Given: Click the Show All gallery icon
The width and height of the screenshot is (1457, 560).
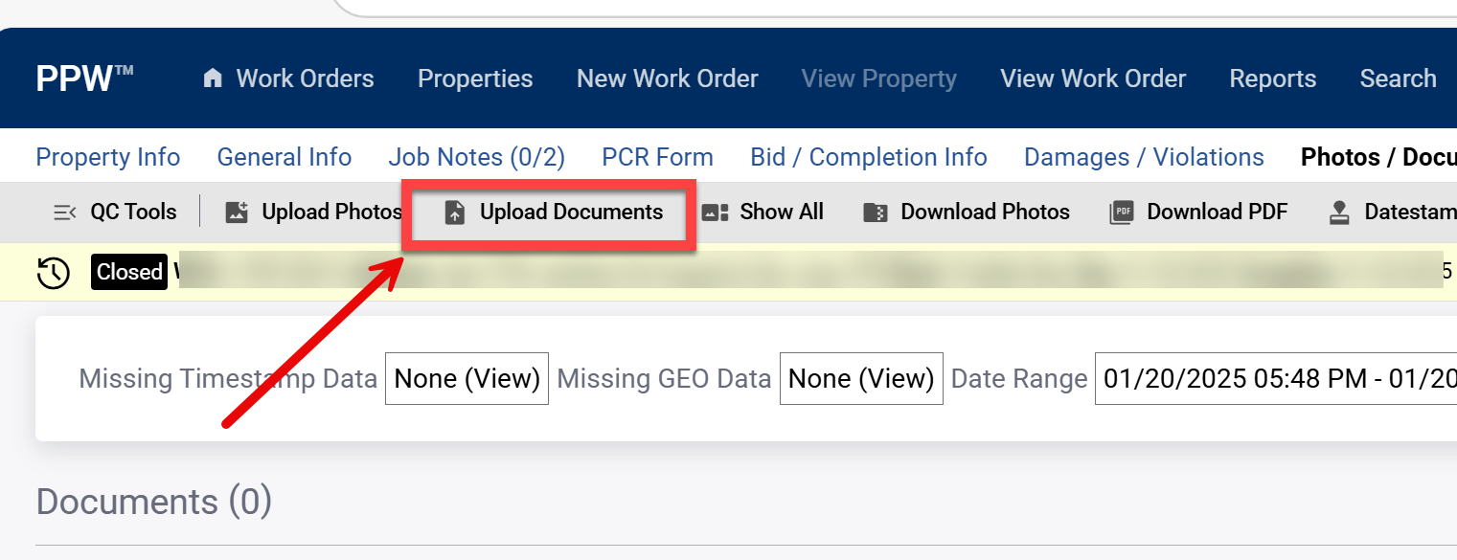Looking at the screenshot, I should [716, 213].
